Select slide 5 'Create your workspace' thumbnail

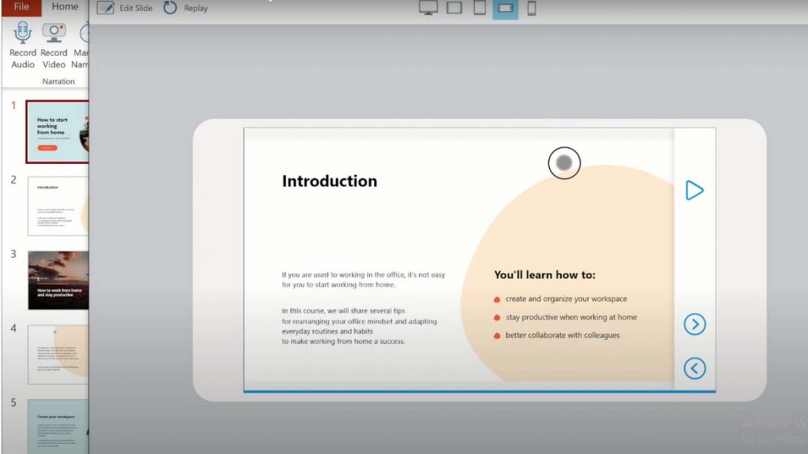[58, 426]
